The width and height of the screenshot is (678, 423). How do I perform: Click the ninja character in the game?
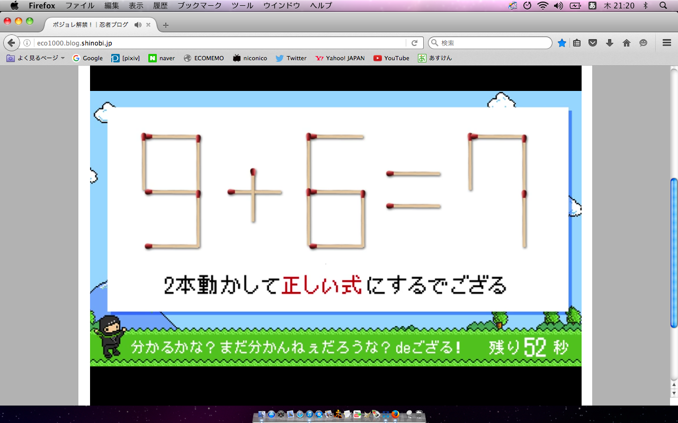[110, 337]
